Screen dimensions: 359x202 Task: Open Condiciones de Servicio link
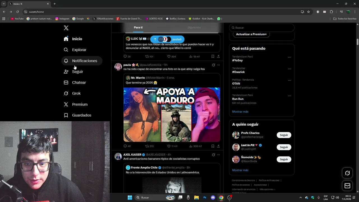tap(243, 180)
